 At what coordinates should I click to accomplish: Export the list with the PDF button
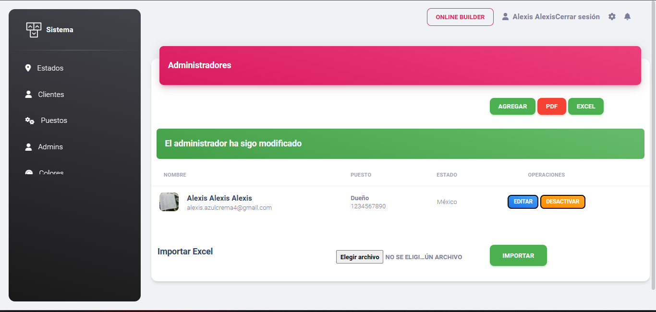551,107
